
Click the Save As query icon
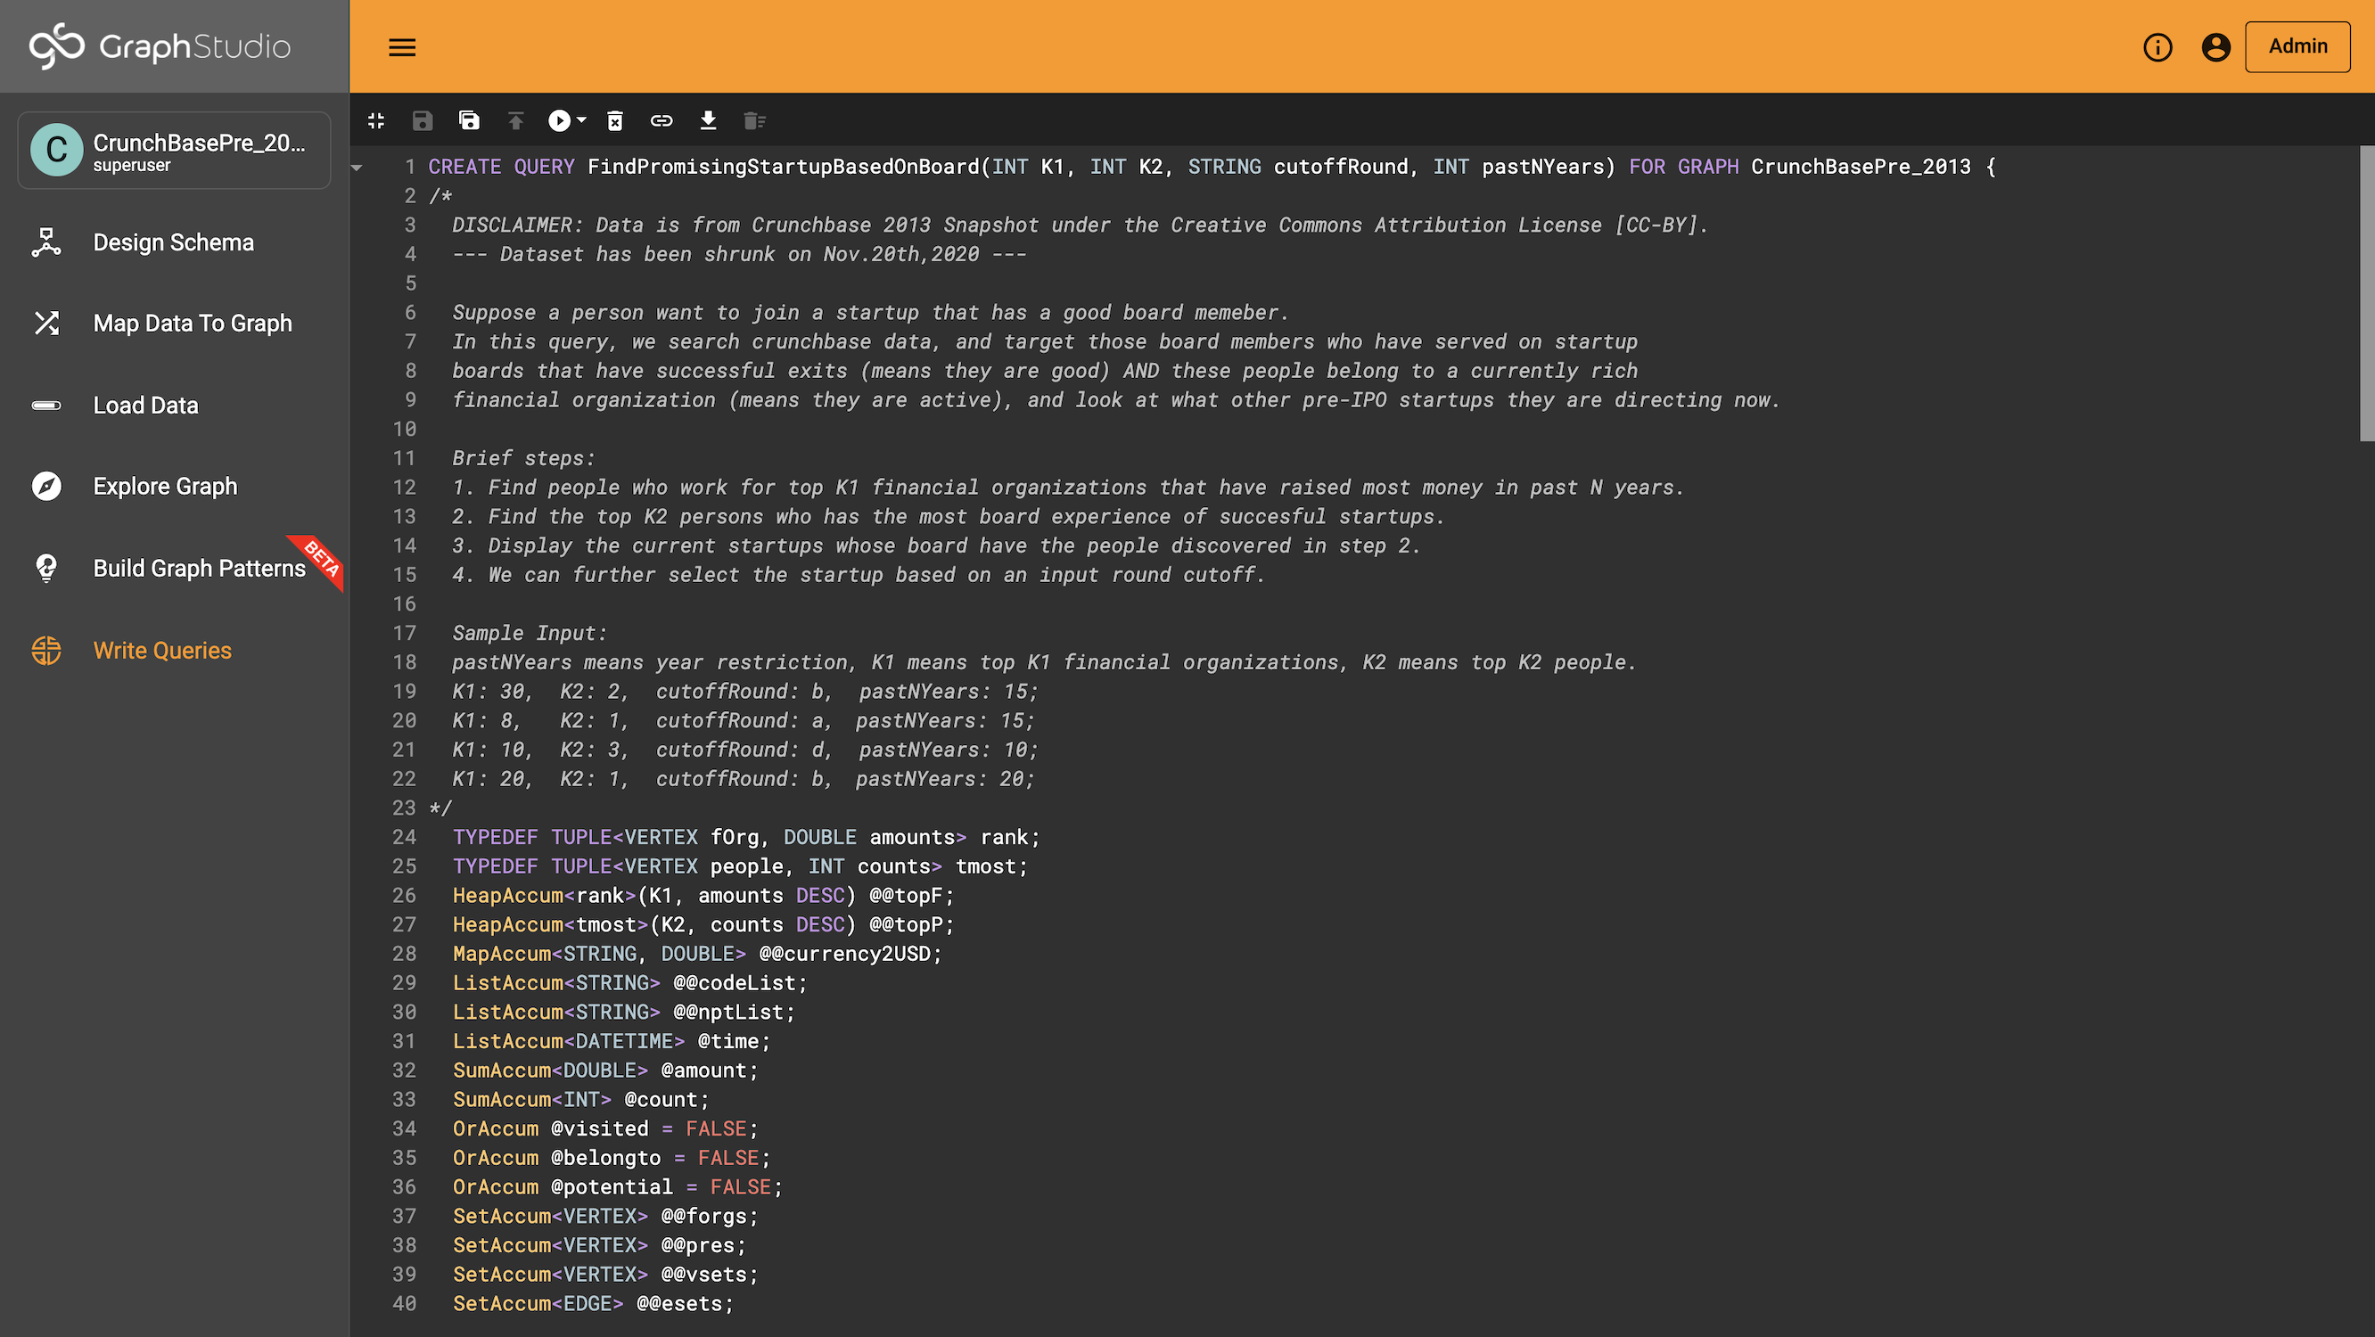coord(469,121)
